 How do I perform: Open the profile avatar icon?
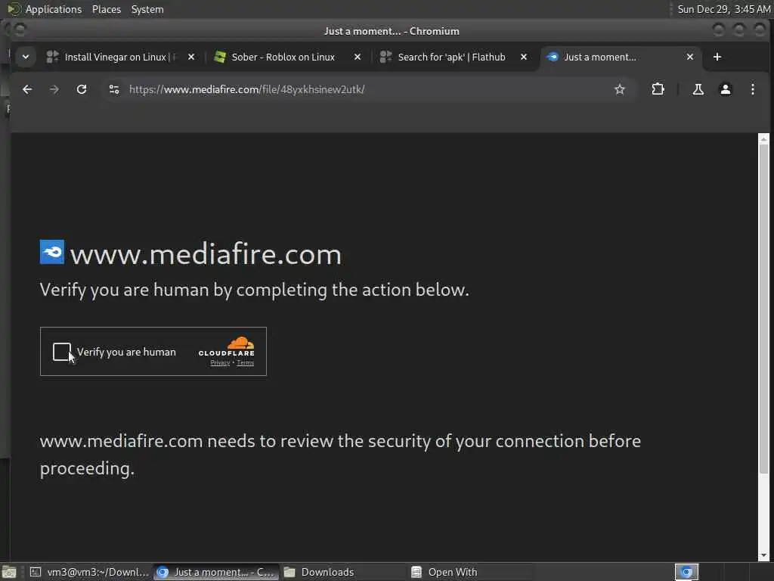coord(725,89)
